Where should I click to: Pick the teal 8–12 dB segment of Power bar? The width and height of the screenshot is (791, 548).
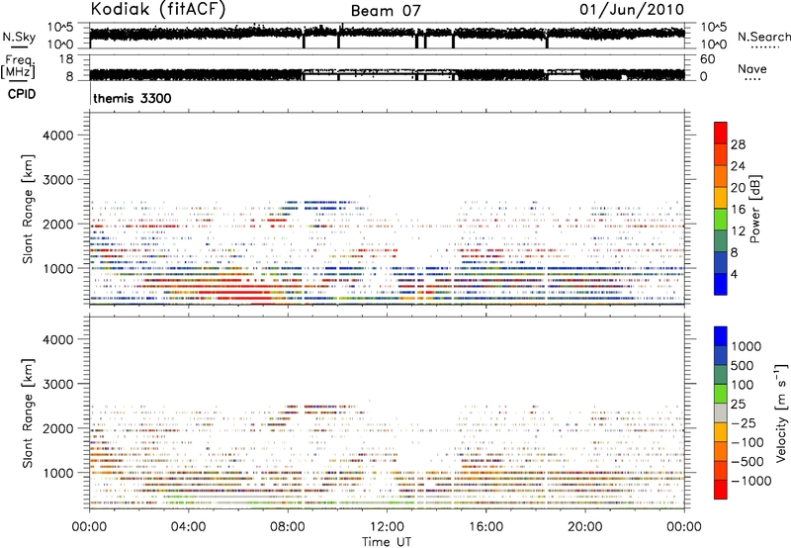tap(721, 240)
